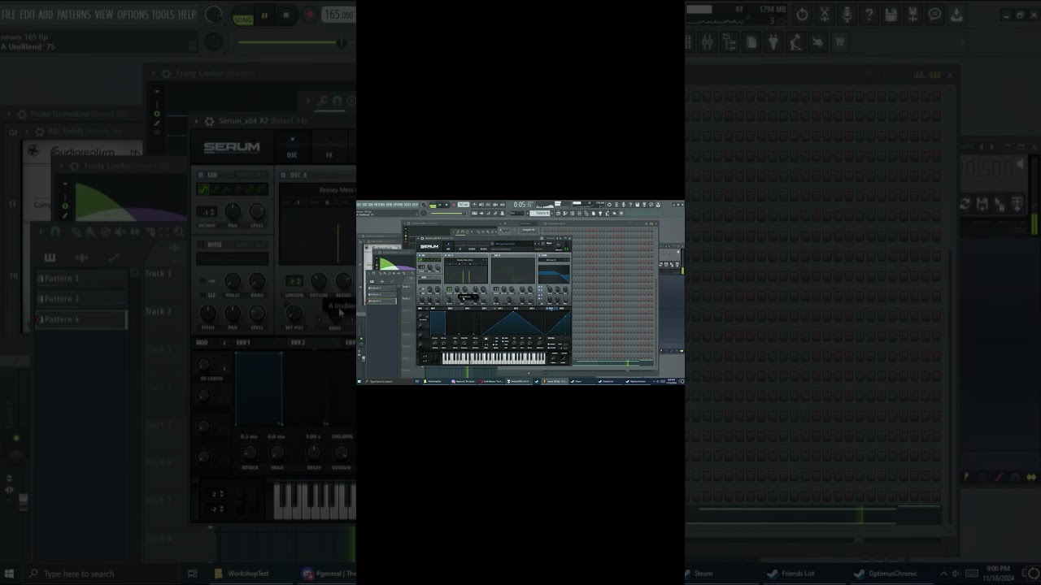Image resolution: width=1041 pixels, height=585 pixels.
Task: Toggle the large channel rack step sequencer view icon
Action: 935,75
